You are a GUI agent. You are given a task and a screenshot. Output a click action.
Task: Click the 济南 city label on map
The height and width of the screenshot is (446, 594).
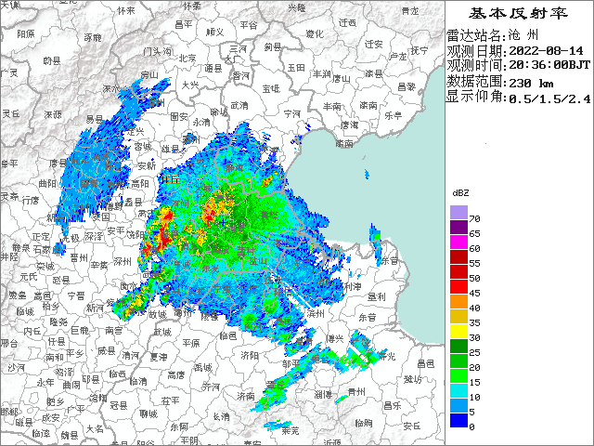(x=244, y=395)
